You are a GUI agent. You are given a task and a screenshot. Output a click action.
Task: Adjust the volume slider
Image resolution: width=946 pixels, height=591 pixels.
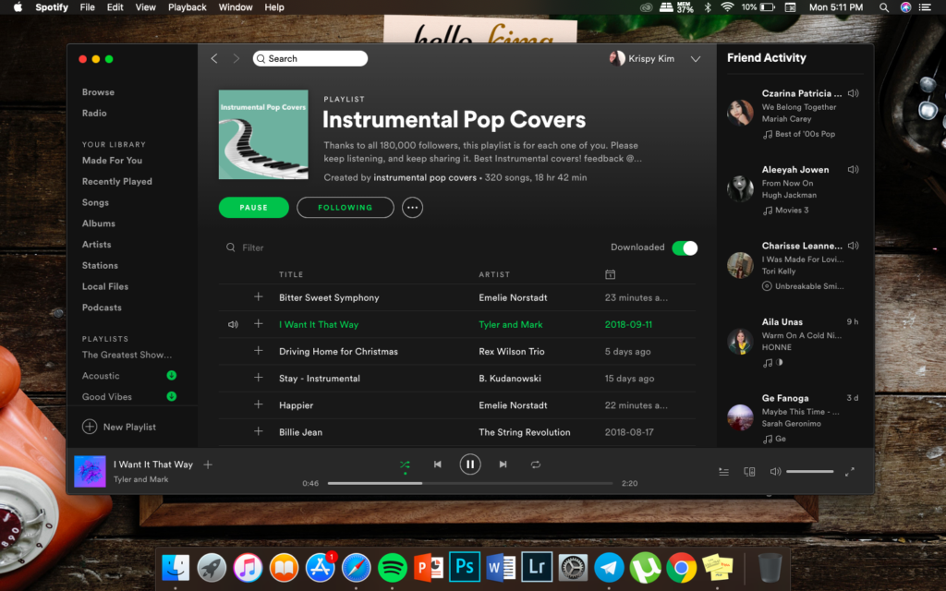coord(808,472)
